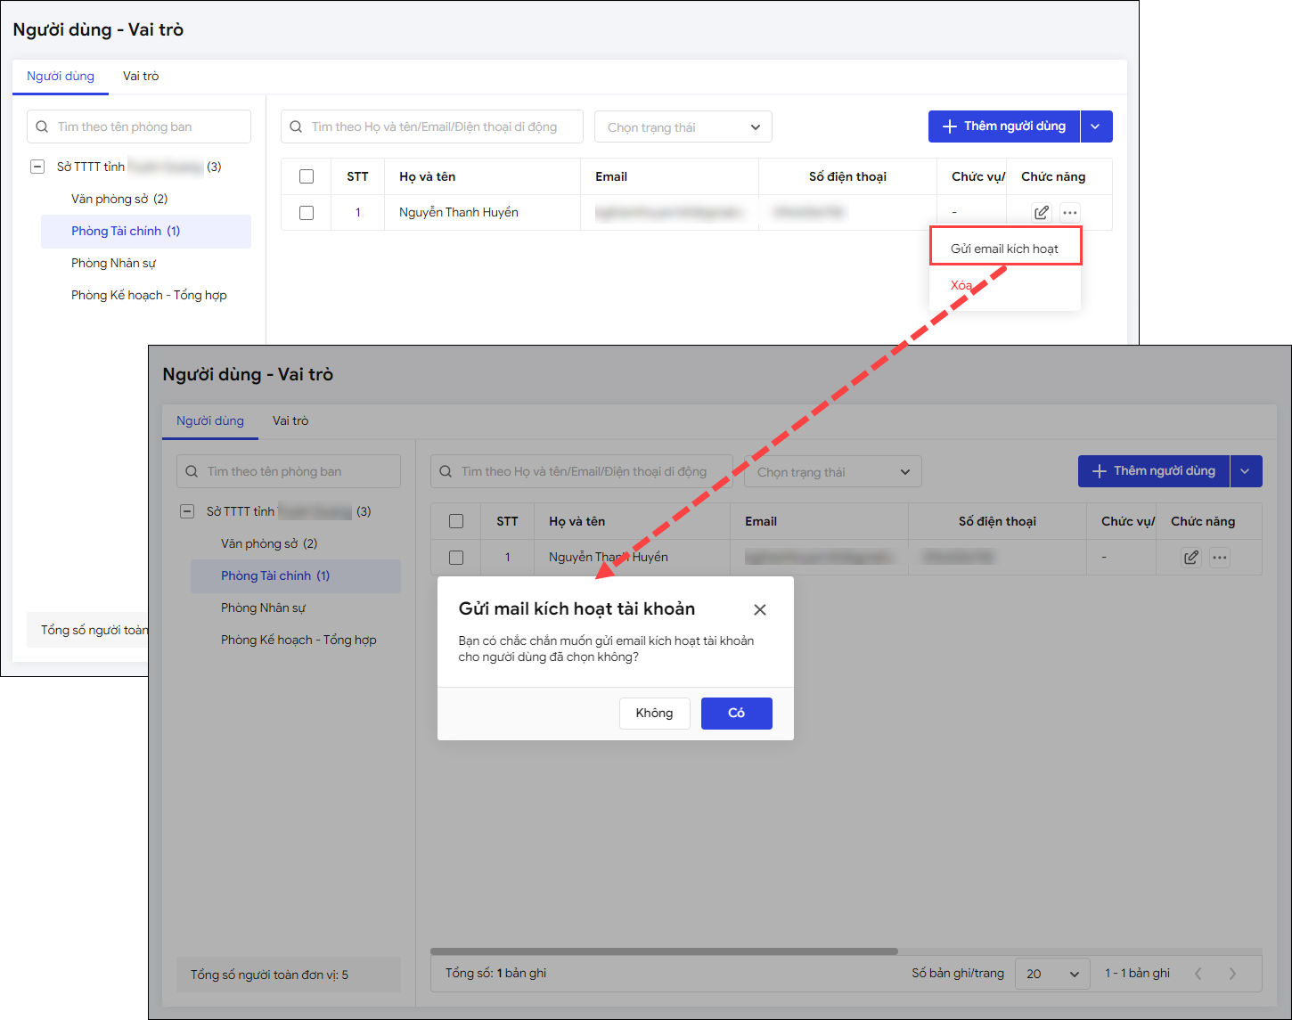Click the next page arrow in pagination
The height and width of the screenshot is (1020, 1292).
(x=1232, y=974)
